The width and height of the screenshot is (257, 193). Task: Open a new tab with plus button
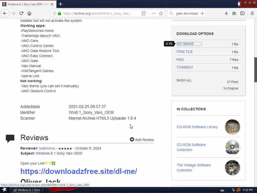[60, 4]
